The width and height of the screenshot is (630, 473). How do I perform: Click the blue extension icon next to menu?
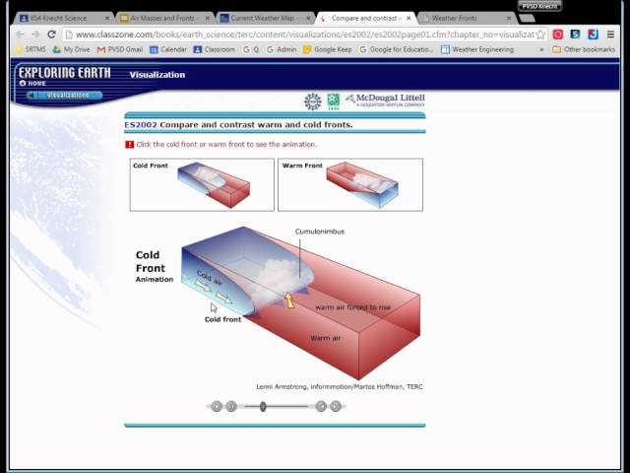pos(593,34)
